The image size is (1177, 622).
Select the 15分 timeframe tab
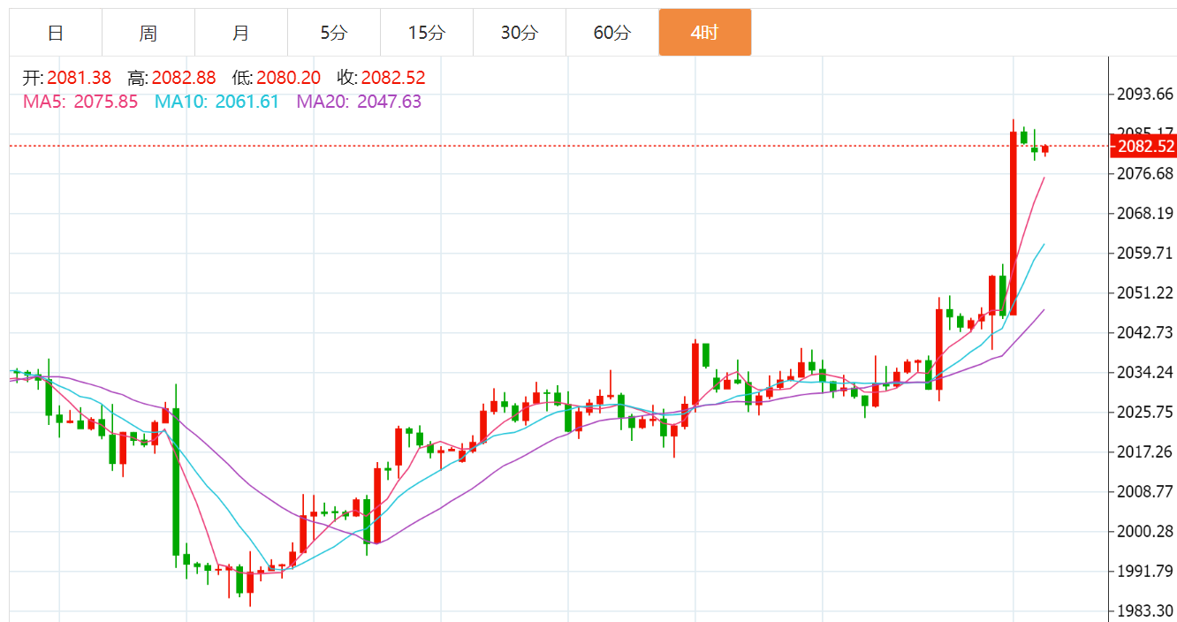click(427, 33)
